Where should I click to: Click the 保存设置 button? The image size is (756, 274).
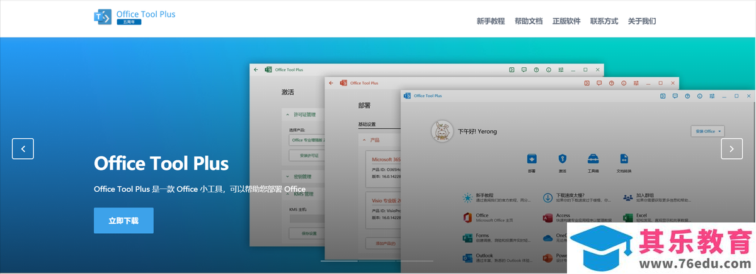[307, 233]
